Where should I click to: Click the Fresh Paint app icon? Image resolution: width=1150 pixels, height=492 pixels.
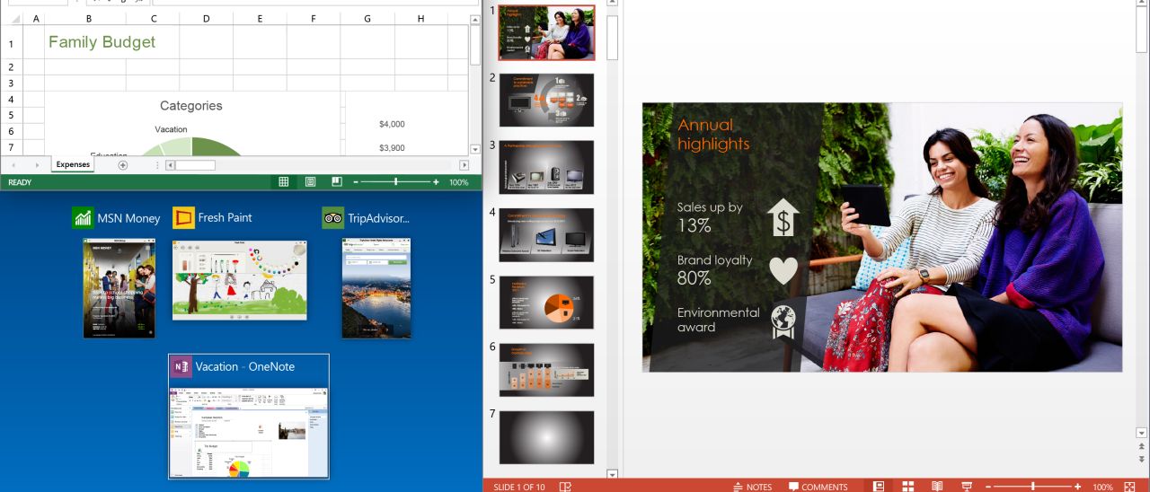[183, 217]
